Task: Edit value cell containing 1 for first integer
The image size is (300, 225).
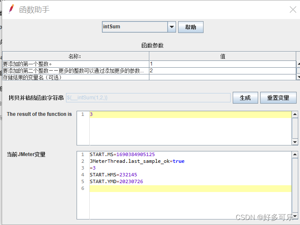Action: click(x=223, y=64)
